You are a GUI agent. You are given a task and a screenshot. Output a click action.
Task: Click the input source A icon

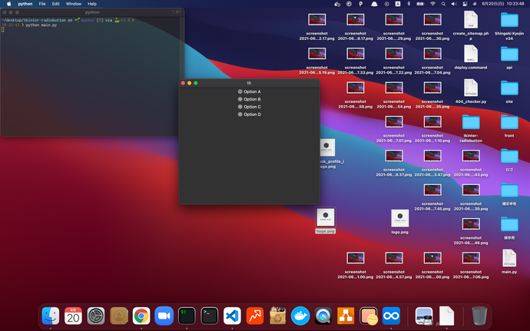pos(398,4)
